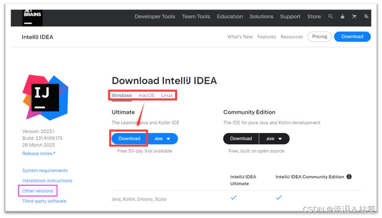Click the Version: 2023.1 text
Screen dimensions: 382x218
pyautogui.click(x=38, y=131)
